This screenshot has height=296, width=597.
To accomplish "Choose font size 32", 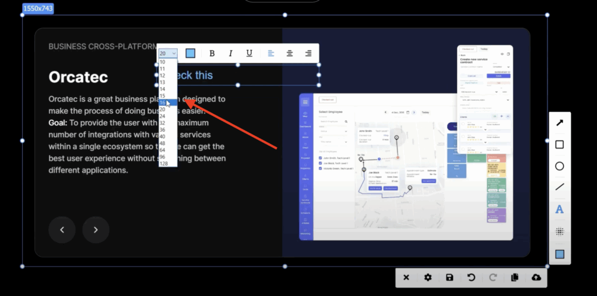I will [x=168, y=123].
